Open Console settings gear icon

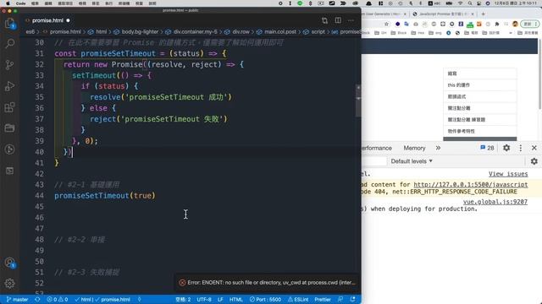tap(534, 161)
